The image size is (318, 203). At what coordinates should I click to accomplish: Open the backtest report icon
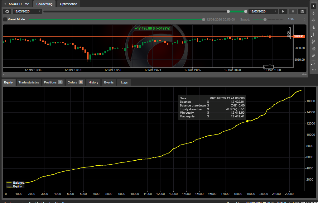coord(302,11)
